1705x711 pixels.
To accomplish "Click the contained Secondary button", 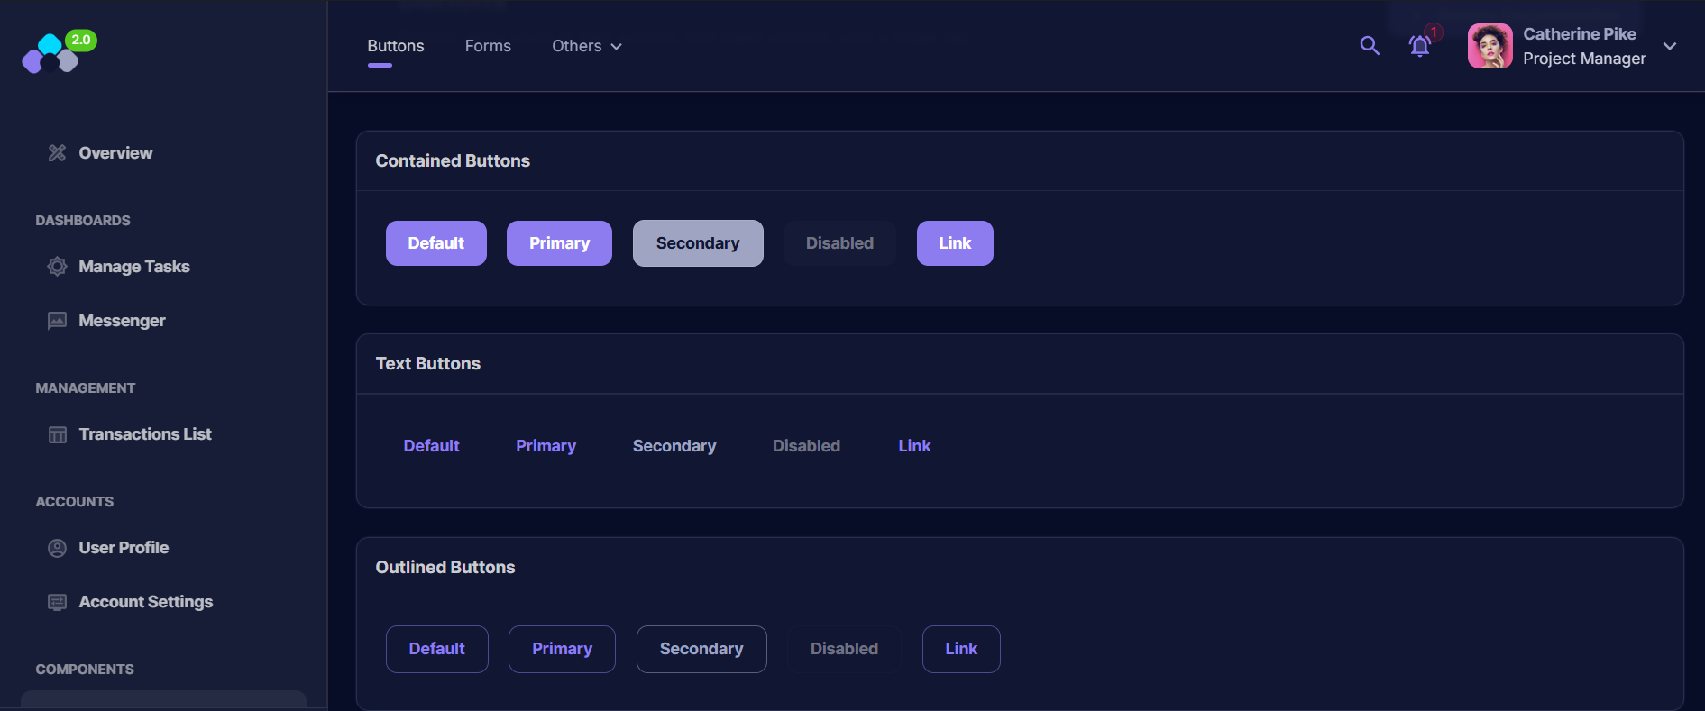I will click(698, 243).
